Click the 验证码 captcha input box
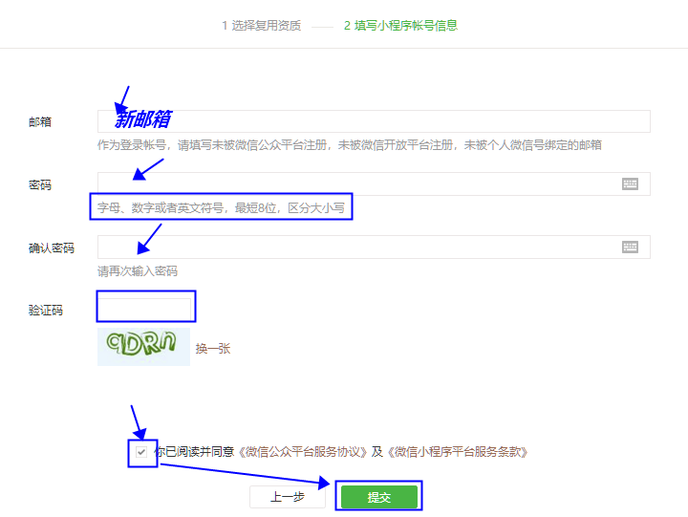 144,310
